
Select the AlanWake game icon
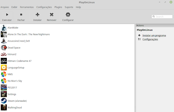point(4,28)
